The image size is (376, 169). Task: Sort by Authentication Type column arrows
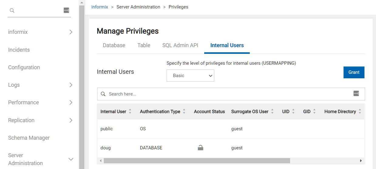(x=184, y=112)
